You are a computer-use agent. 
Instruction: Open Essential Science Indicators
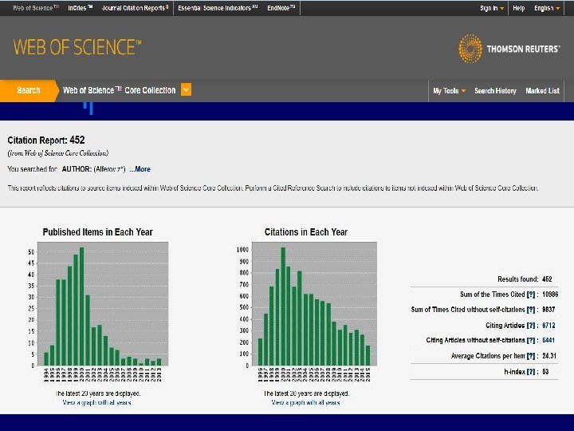pyautogui.click(x=218, y=8)
